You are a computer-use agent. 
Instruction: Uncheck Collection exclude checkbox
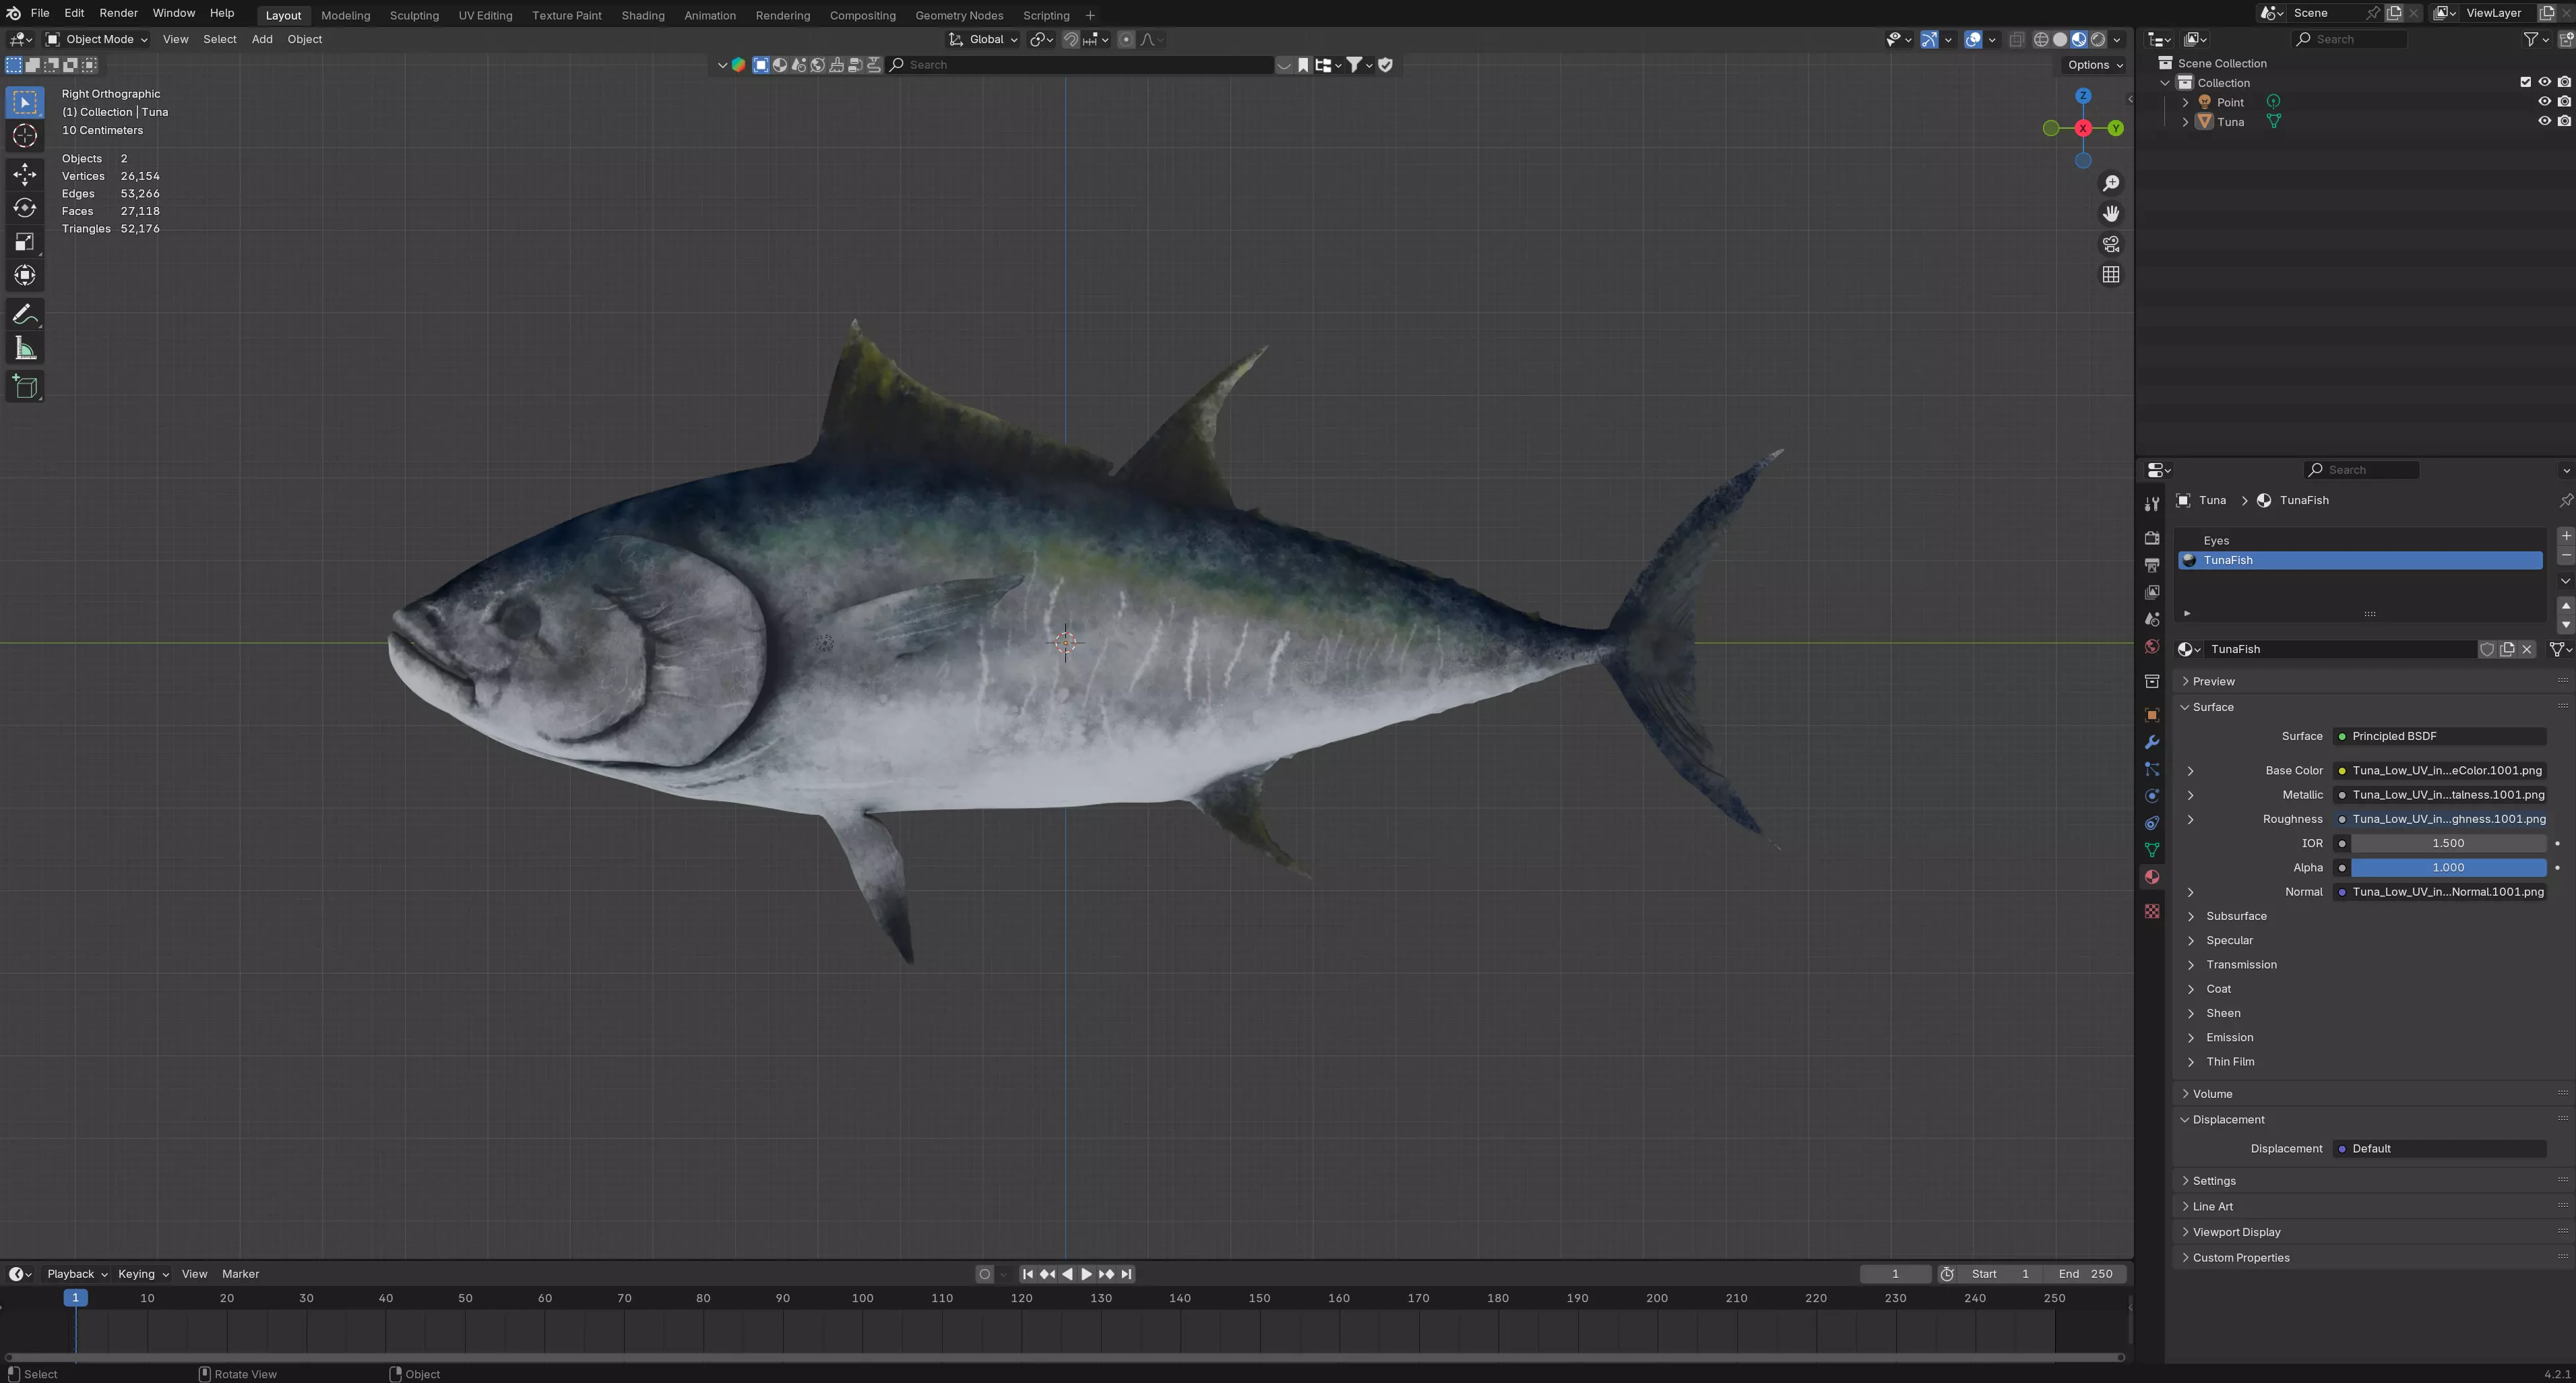[2525, 82]
